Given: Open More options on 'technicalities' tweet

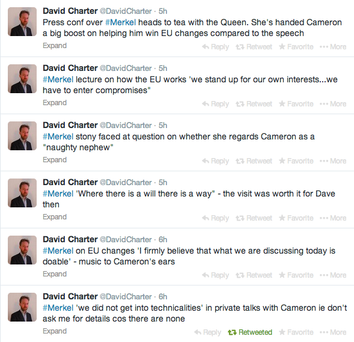Looking at the screenshot, I should tap(333, 332).
